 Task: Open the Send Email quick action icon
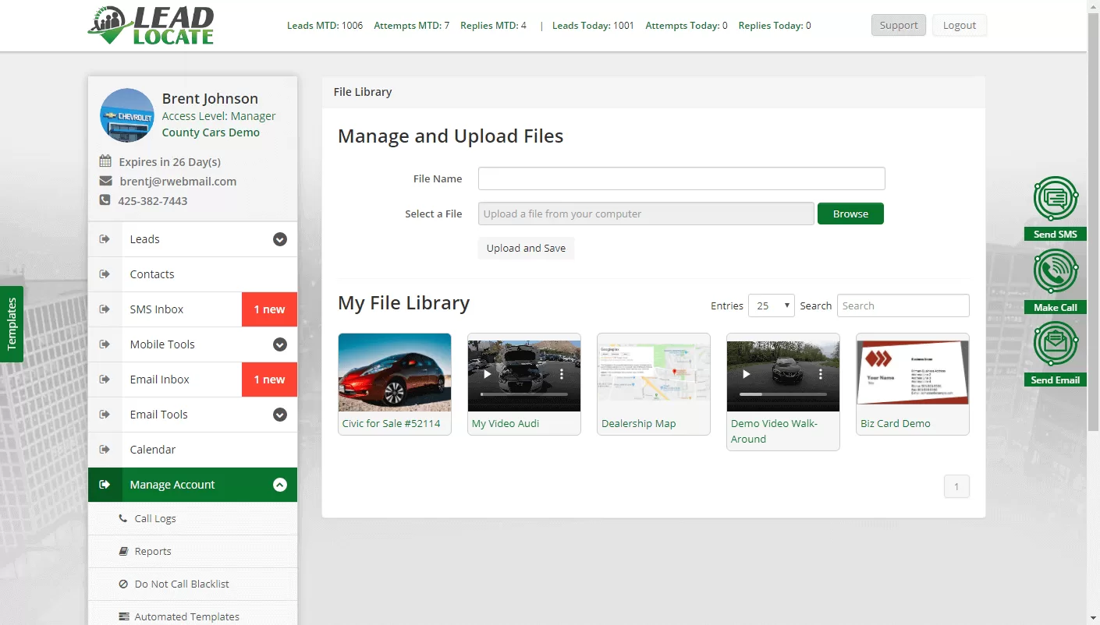click(x=1056, y=344)
